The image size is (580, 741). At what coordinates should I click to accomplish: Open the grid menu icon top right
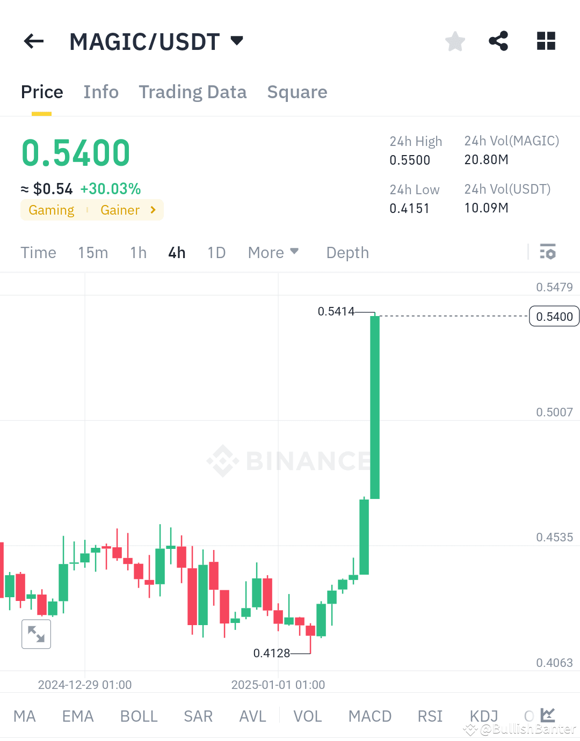point(546,41)
